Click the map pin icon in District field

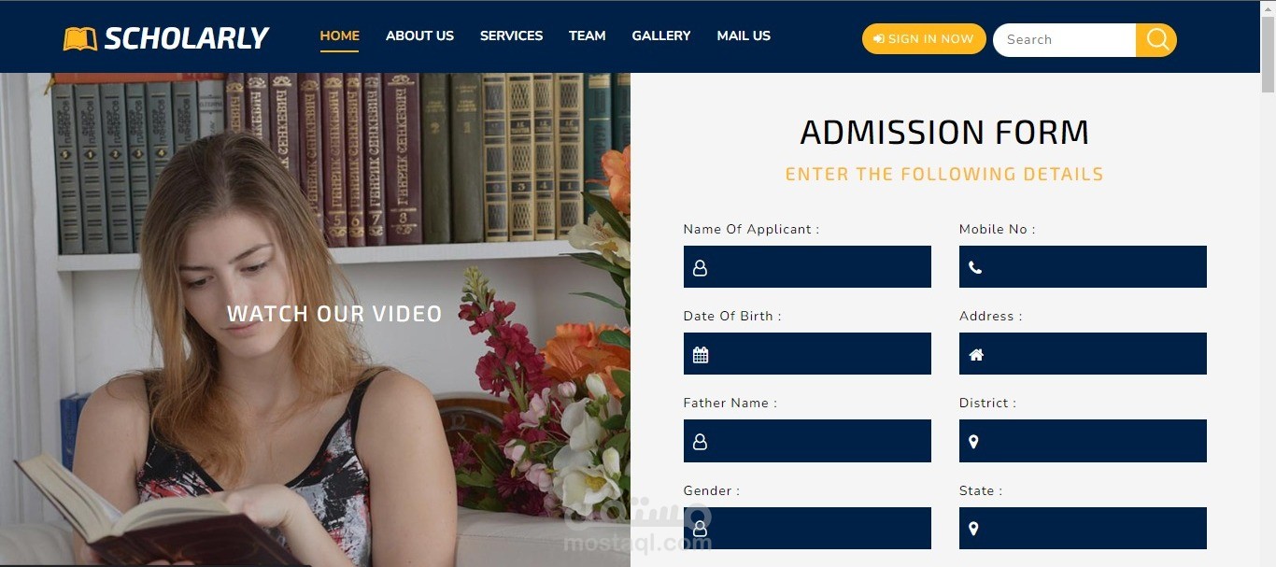pyautogui.click(x=973, y=442)
